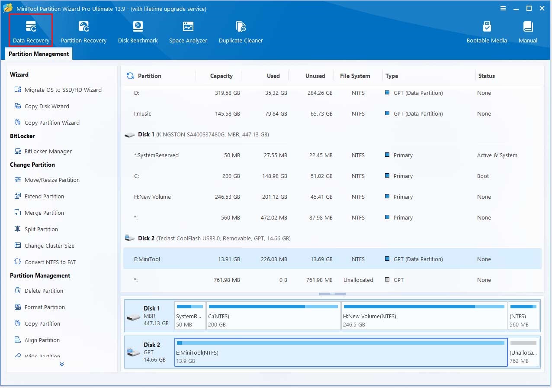The width and height of the screenshot is (552, 388).
Task: Choose Delete Partition
Action: coord(39,291)
